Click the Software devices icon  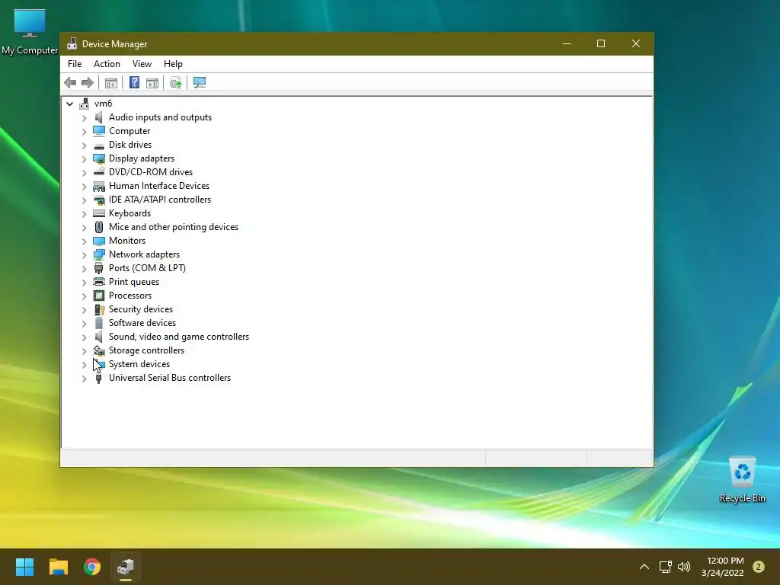point(99,323)
